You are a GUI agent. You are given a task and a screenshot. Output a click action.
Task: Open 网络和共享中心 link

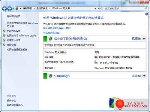point(15,105)
